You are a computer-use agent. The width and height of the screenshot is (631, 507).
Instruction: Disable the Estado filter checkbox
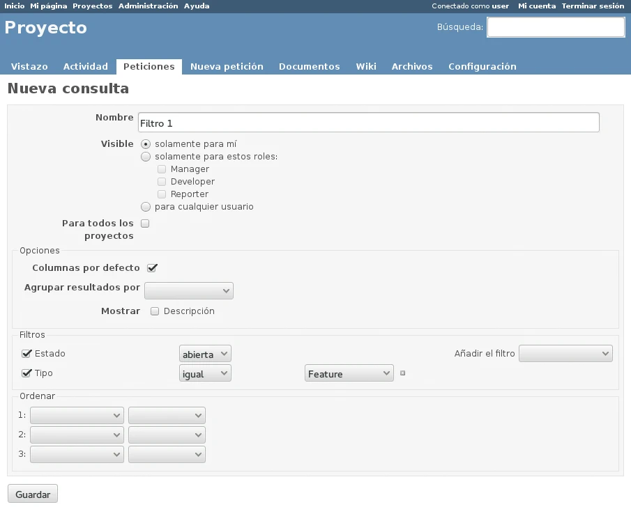click(x=27, y=354)
